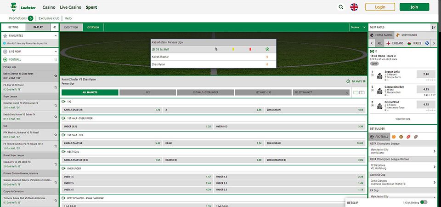Click the Join button
Screen dimensions: 441x207
pyautogui.click(x=414, y=7)
